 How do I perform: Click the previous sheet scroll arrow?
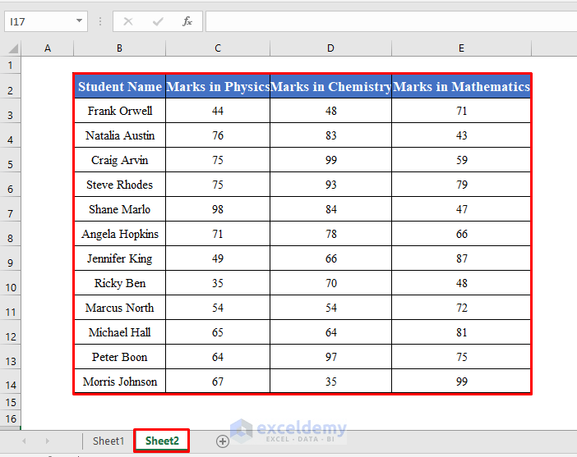(24, 441)
